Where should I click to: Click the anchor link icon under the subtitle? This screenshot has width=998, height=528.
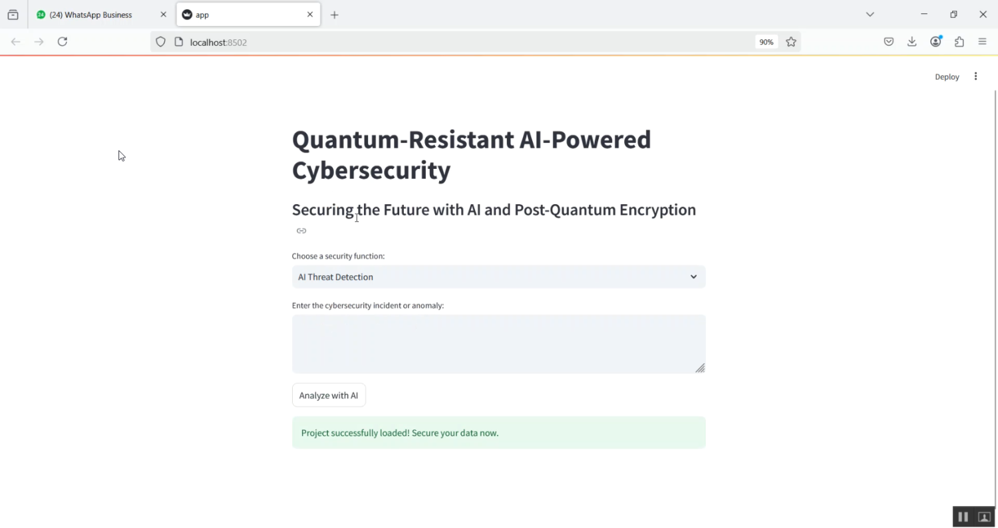tap(301, 231)
